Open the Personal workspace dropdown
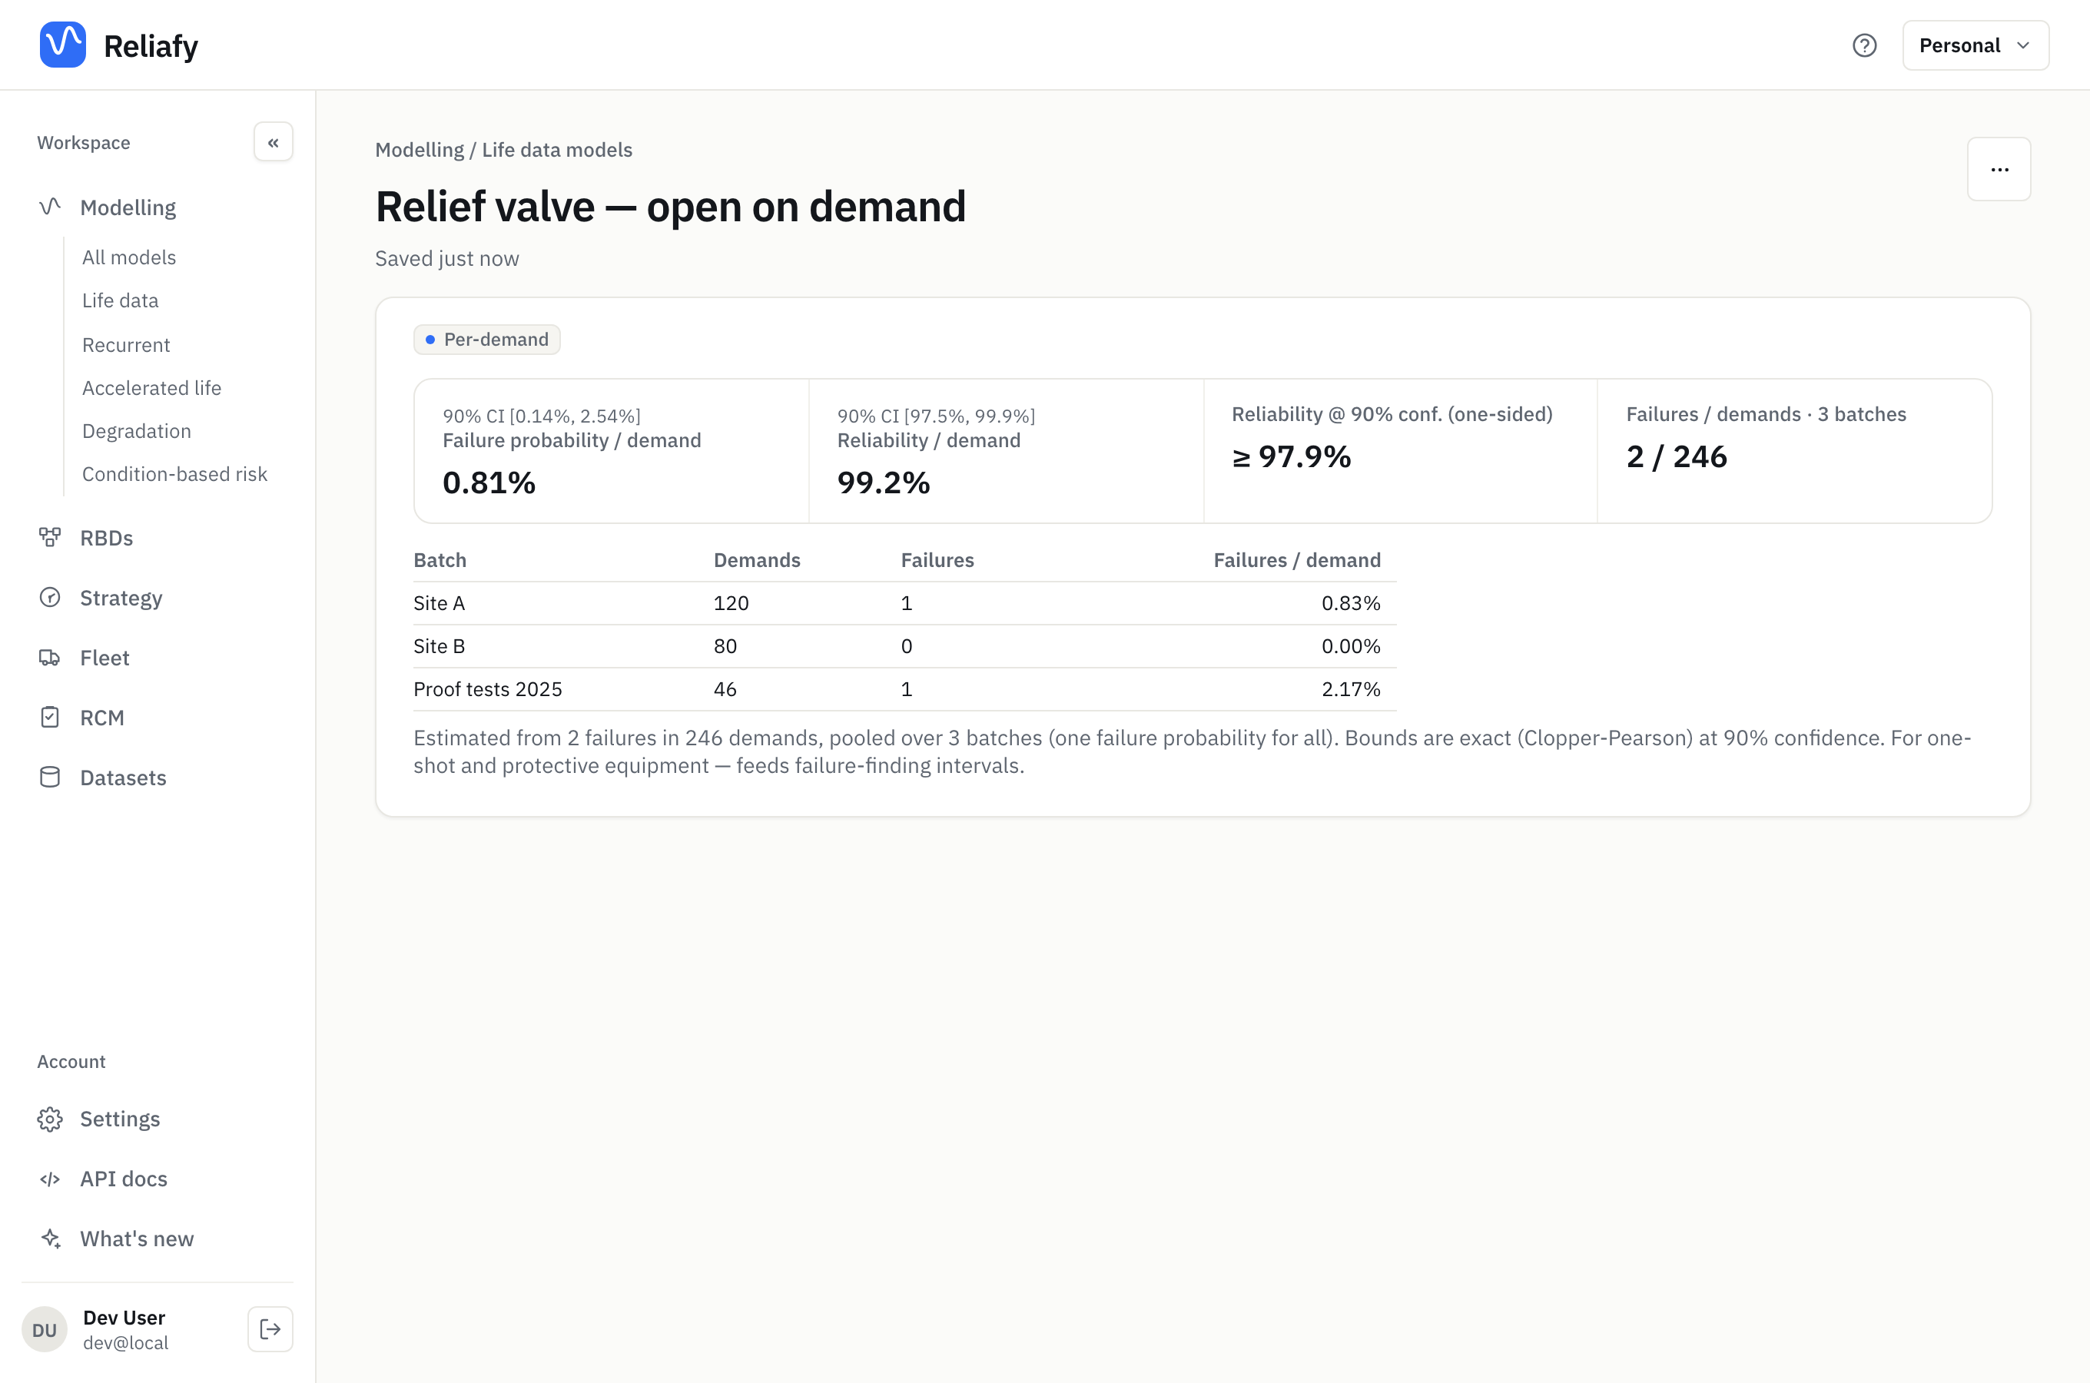 tap(1976, 45)
